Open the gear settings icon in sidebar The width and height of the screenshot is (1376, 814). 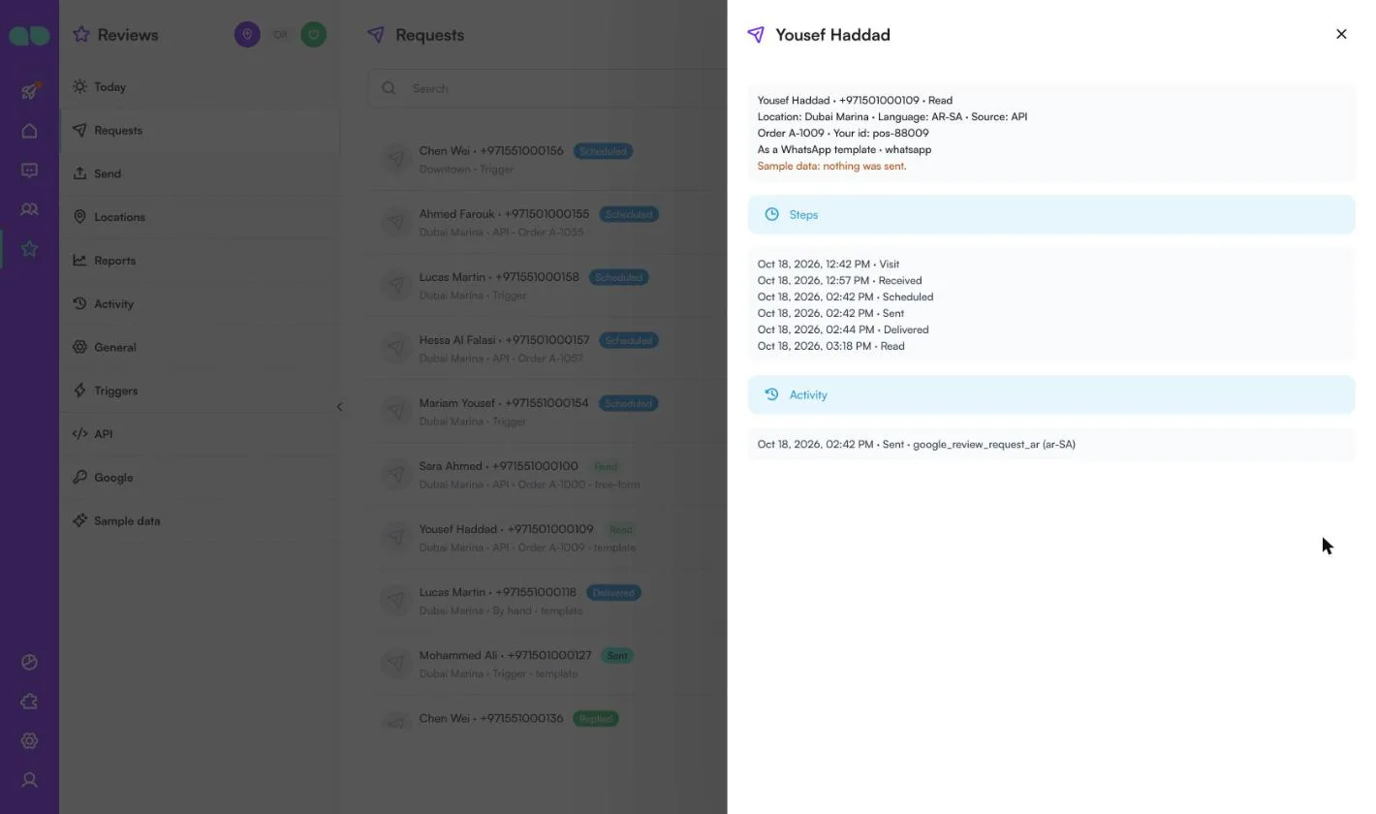29,740
